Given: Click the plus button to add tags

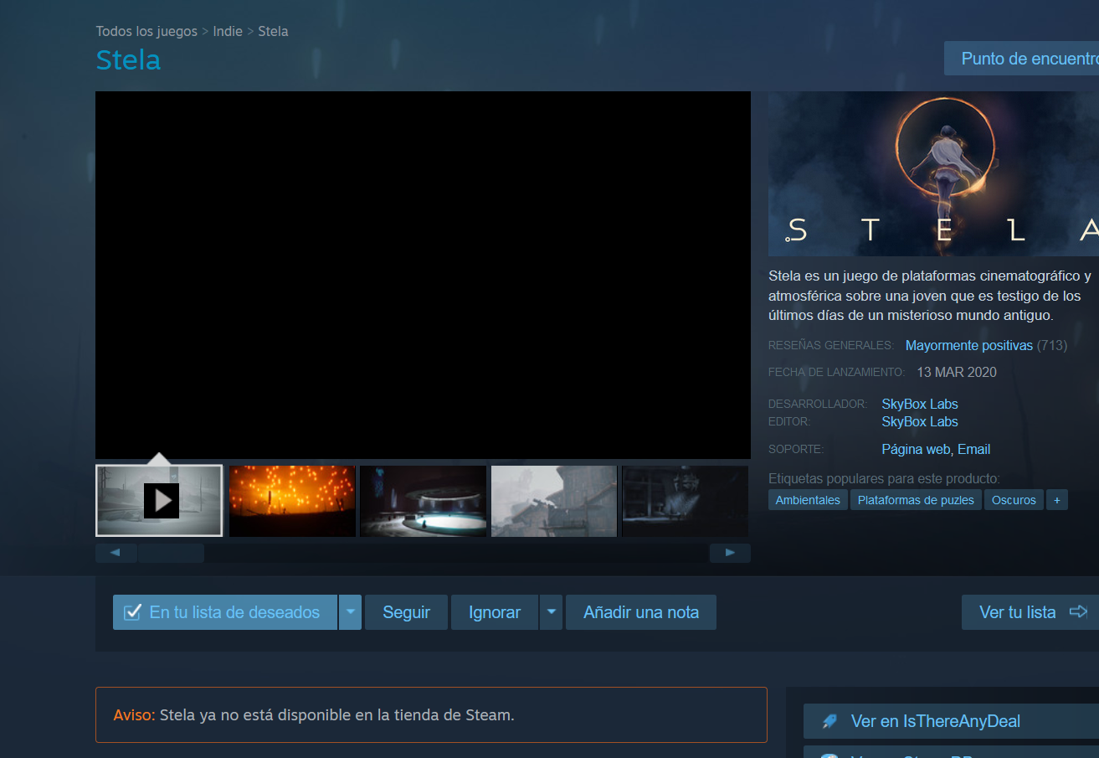Looking at the screenshot, I should (x=1057, y=500).
